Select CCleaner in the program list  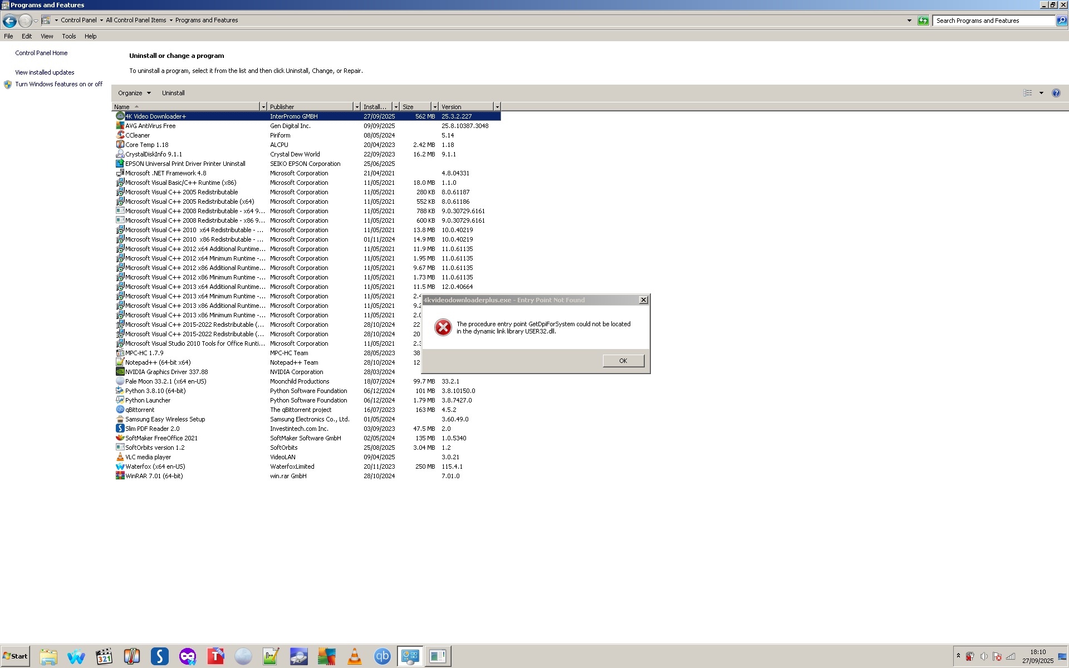tap(138, 135)
